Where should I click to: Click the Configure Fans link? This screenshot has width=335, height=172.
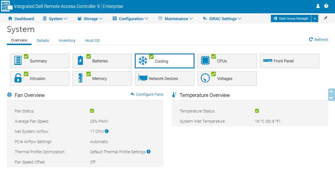(147, 94)
